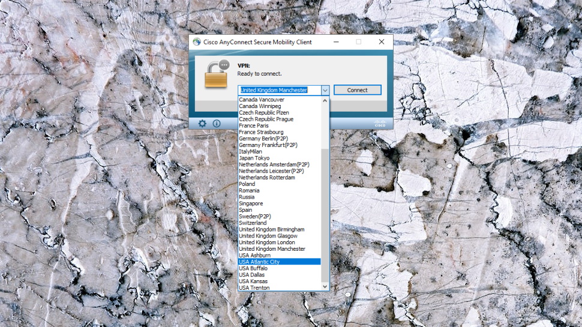
Task: Click the United Kingdom Manchester combo field
Action: click(x=279, y=90)
